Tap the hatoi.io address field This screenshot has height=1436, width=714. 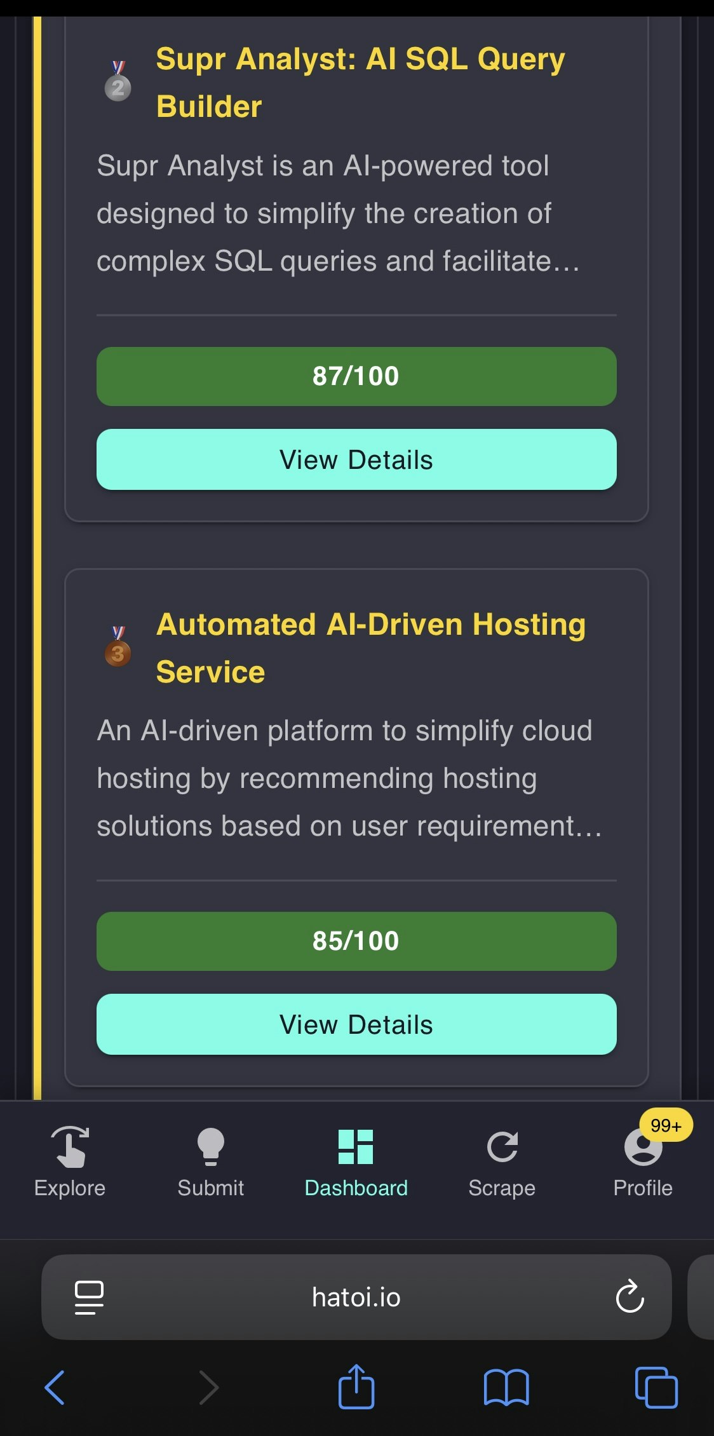[x=356, y=1297]
